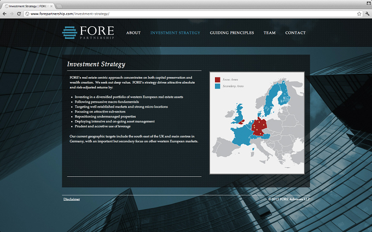This screenshot has height=232, width=372.
Task: Bookmark this page with the star icon
Action: pos(359,14)
